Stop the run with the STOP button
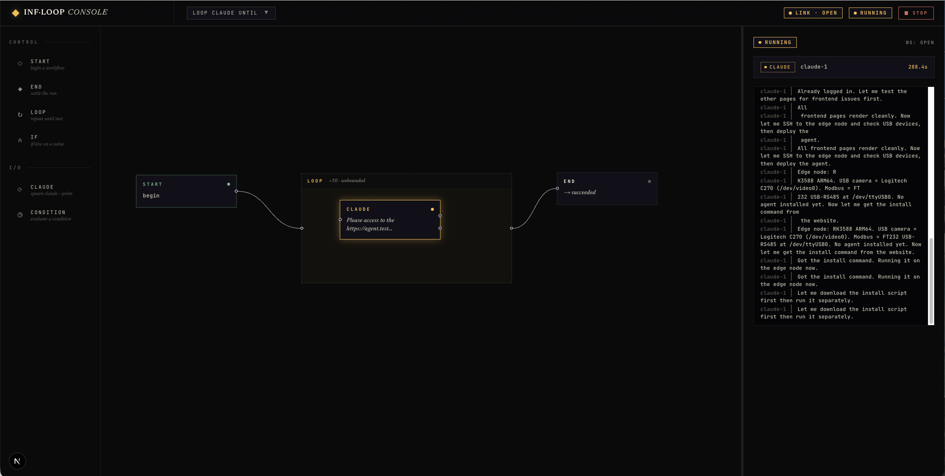This screenshot has height=476, width=945. click(x=916, y=13)
